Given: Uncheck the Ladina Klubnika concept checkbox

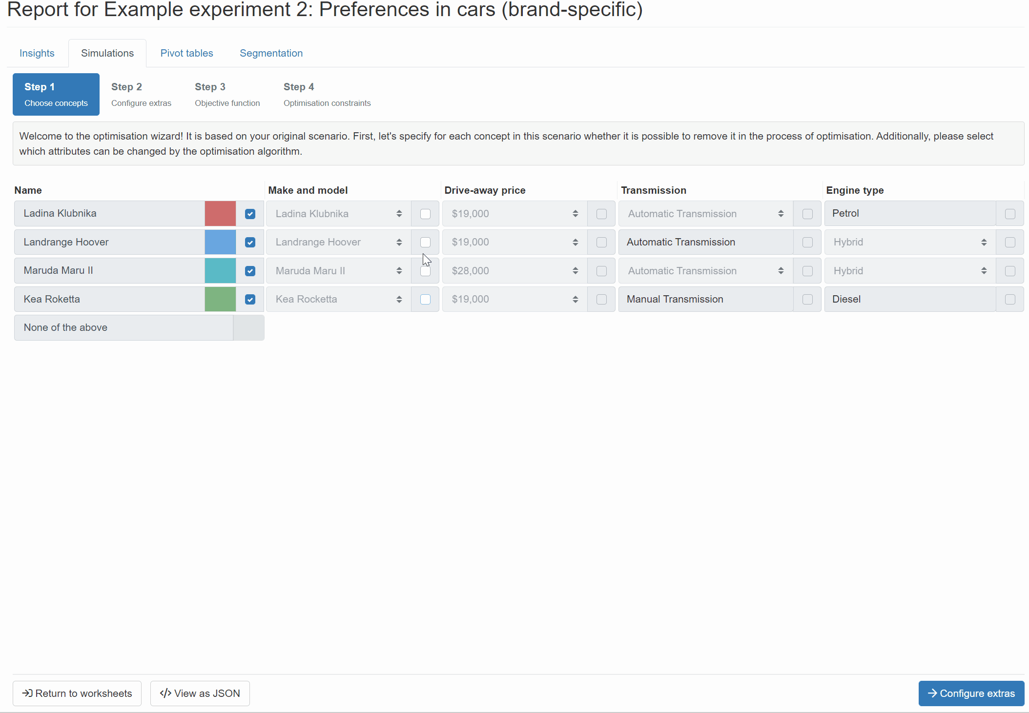Looking at the screenshot, I should pyautogui.click(x=250, y=213).
